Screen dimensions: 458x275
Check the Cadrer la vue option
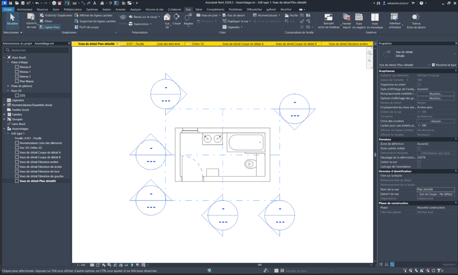point(419,162)
